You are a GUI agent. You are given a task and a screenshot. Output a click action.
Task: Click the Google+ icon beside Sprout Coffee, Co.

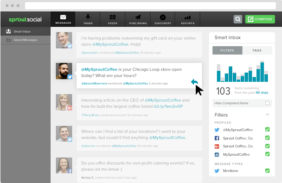(217, 146)
